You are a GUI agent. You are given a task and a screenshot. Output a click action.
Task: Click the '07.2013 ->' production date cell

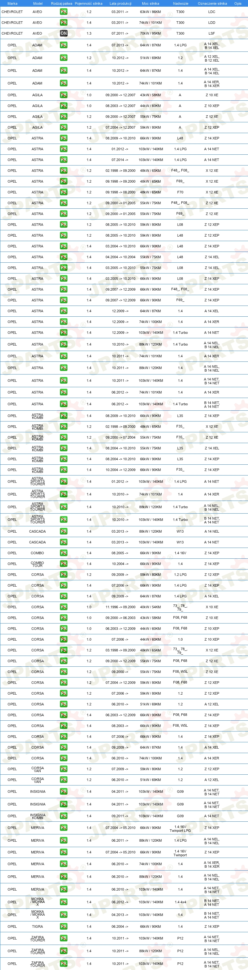[120, 45]
